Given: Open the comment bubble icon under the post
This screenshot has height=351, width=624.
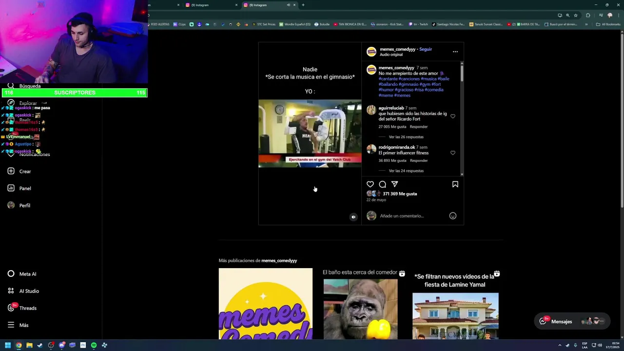Looking at the screenshot, I should [382, 184].
